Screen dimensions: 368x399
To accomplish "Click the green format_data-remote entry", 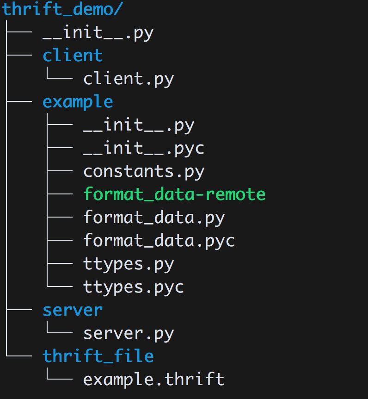I will [x=174, y=194].
